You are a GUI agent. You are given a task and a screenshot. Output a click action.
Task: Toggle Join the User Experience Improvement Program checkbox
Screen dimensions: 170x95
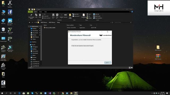coord(72,46)
